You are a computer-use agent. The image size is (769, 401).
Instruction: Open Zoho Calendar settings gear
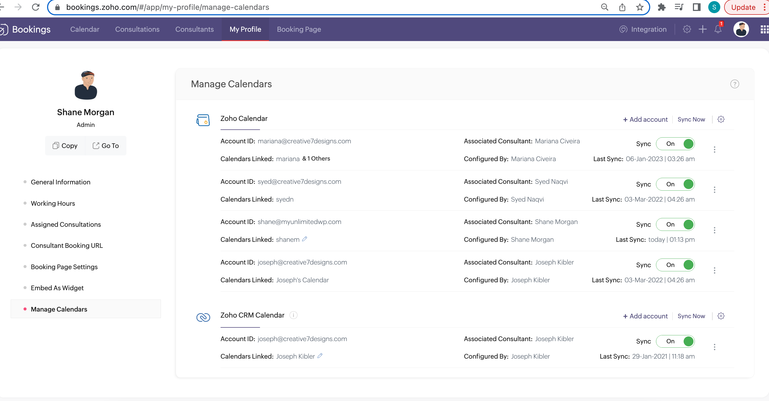(721, 119)
